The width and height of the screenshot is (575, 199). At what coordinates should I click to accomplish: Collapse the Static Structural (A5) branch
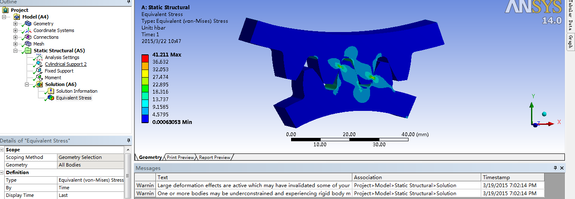16,51
